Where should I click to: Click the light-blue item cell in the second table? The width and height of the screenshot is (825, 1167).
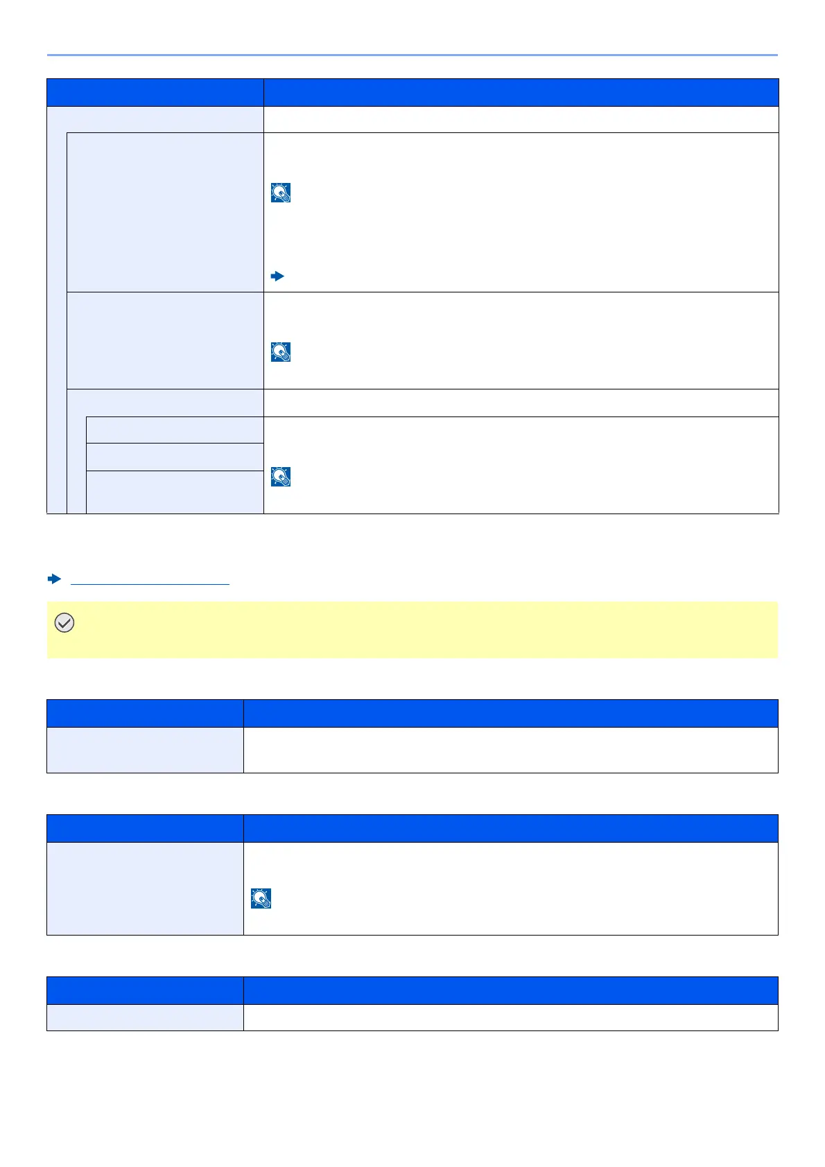pyautogui.click(x=145, y=750)
